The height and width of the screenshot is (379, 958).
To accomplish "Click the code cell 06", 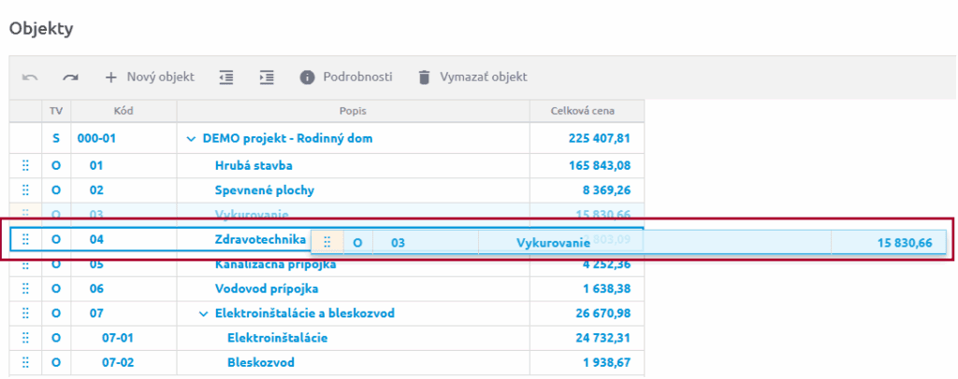I will point(96,289).
